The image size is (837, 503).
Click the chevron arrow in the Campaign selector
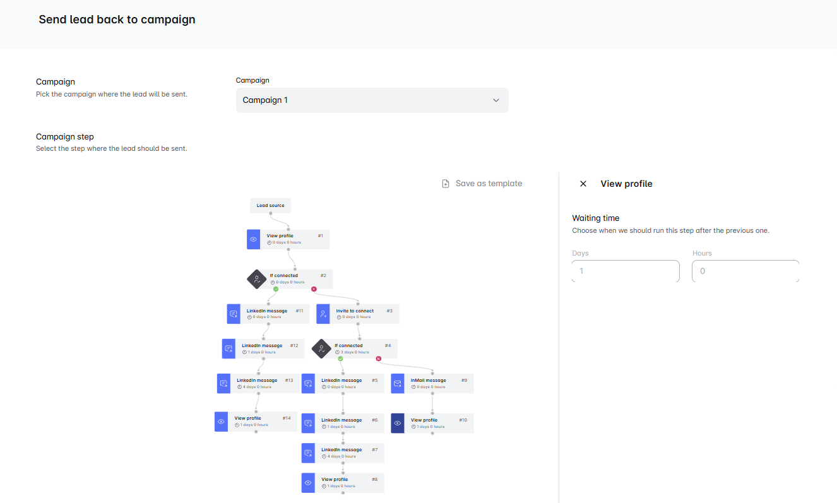(x=496, y=100)
